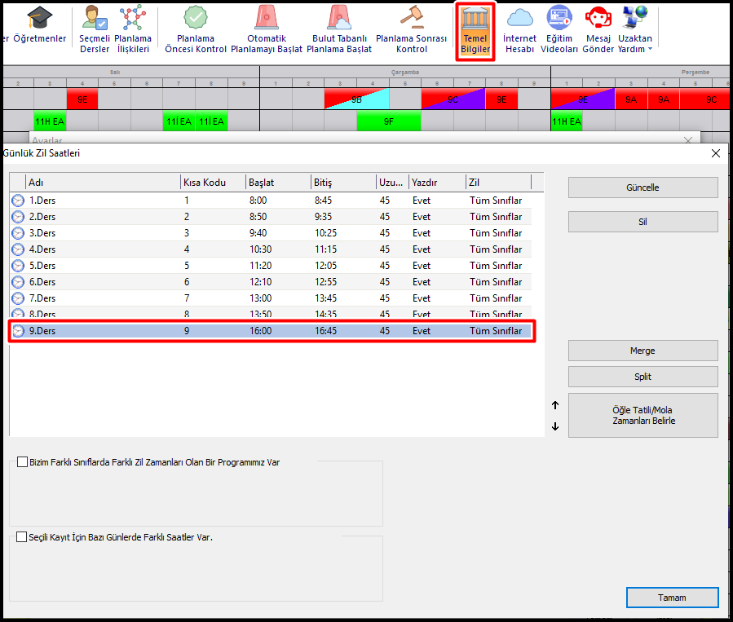
Task: Select the 4.Ders clock icon
Action: 18,249
